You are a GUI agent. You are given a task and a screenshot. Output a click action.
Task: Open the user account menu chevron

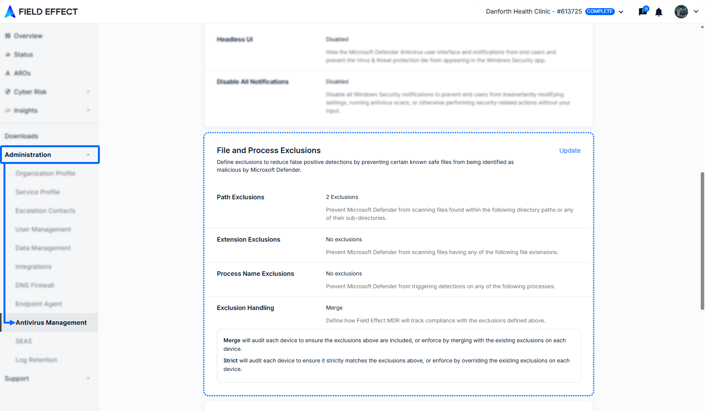696,12
